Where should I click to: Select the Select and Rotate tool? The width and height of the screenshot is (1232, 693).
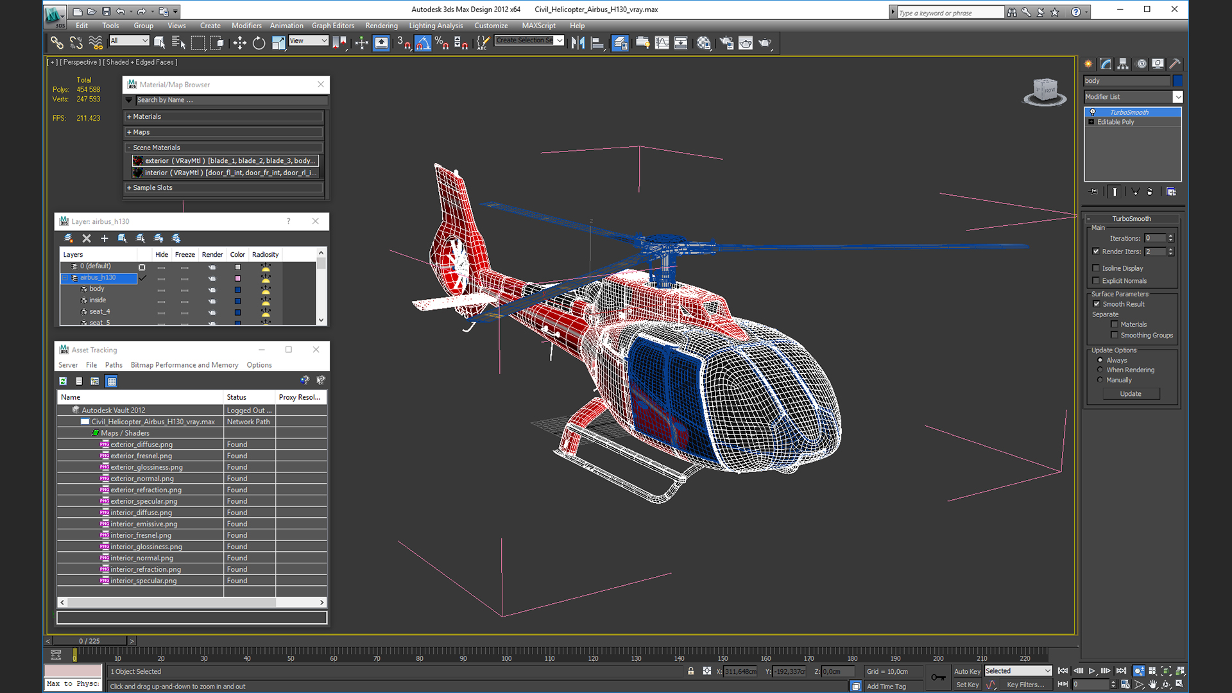coord(259,43)
